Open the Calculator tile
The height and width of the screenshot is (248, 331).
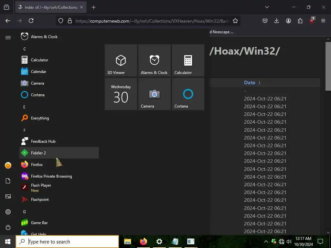point(188,60)
